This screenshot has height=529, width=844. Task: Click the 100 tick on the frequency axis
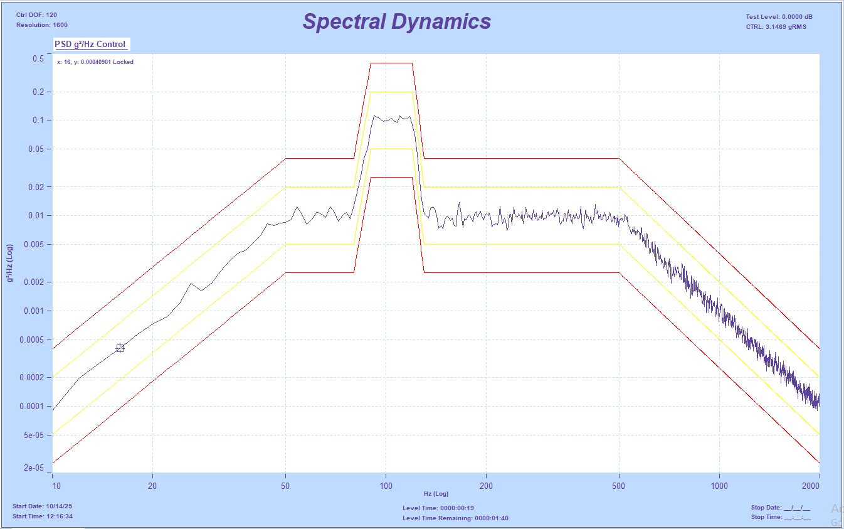(x=386, y=486)
